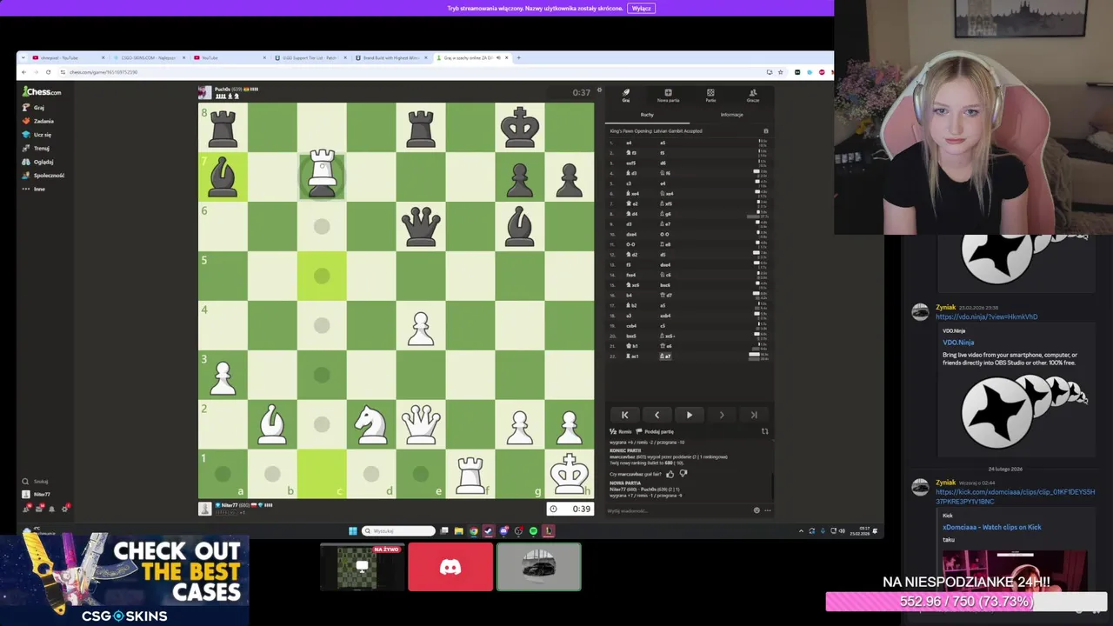Viewport: 1113px width, 626px height.
Task: Step forward one move
Action: [721, 415]
